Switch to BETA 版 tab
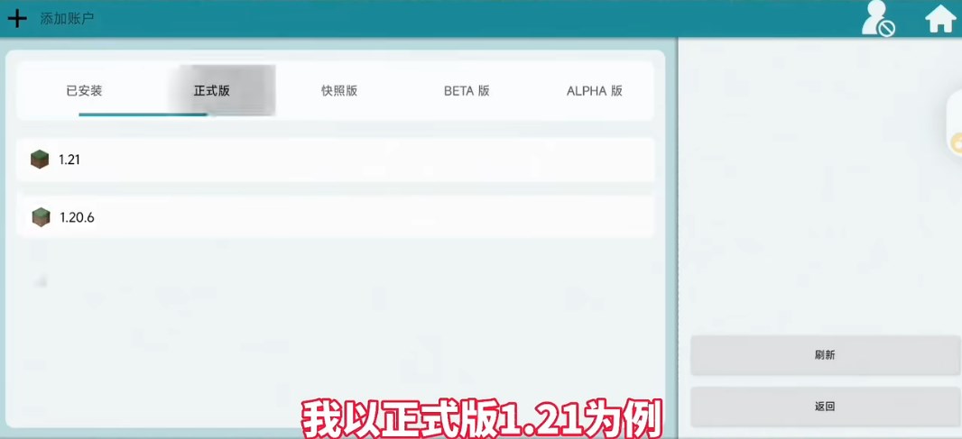 pos(467,91)
